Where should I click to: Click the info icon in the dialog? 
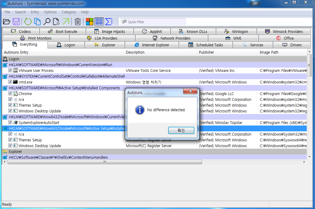pyautogui.click(x=140, y=110)
